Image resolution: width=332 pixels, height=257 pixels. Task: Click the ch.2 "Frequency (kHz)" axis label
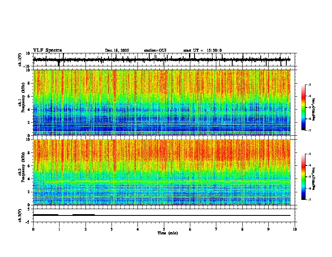point(23,167)
